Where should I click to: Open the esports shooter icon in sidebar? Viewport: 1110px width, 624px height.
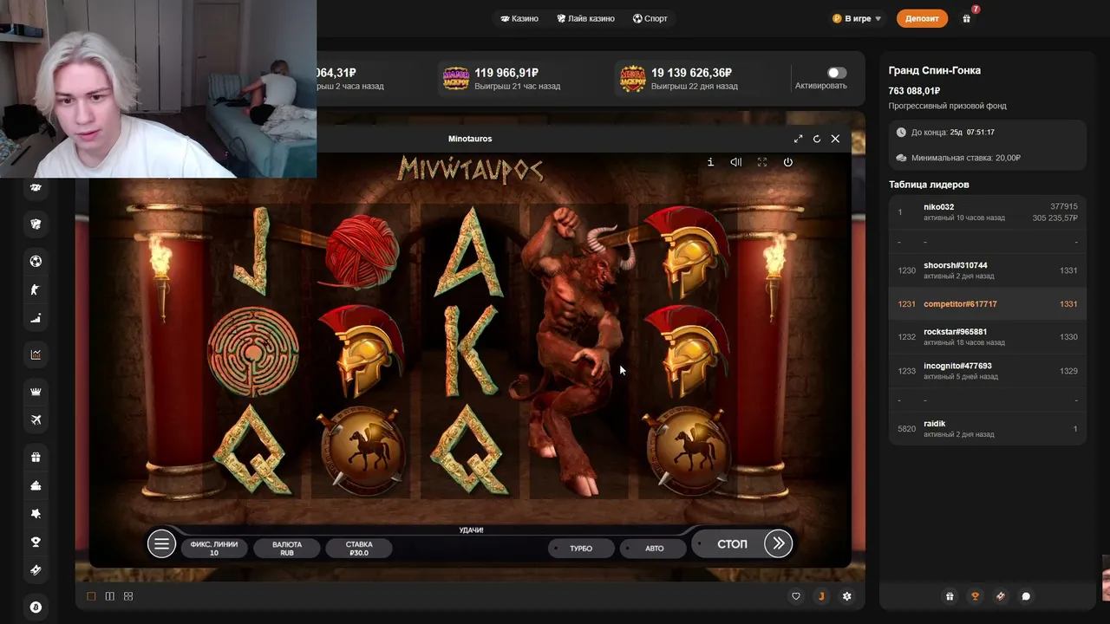pos(36,289)
